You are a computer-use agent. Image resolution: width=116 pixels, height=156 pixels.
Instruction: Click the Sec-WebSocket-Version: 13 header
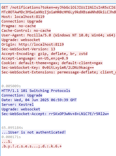(28, 49)
